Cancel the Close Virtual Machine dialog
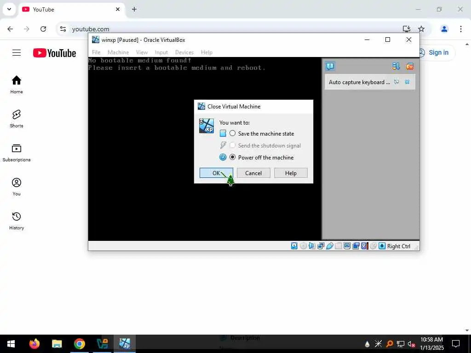The height and width of the screenshot is (353, 471). click(253, 173)
